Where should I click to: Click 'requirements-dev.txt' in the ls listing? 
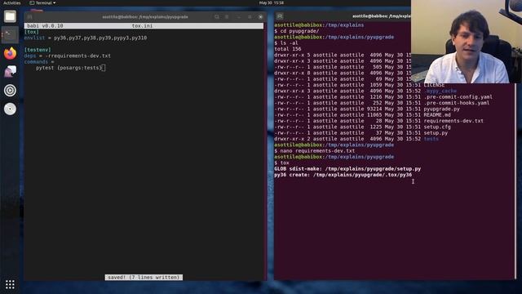coord(453,121)
